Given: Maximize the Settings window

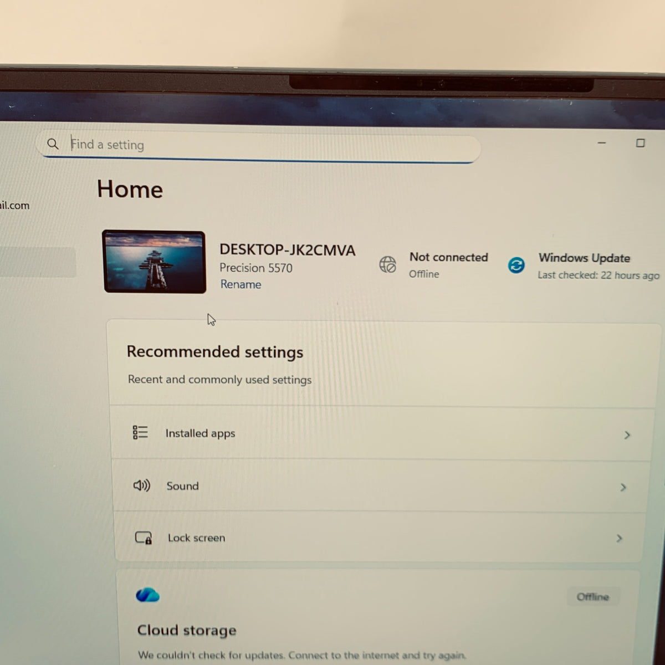Looking at the screenshot, I should pyautogui.click(x=640, y=143).
